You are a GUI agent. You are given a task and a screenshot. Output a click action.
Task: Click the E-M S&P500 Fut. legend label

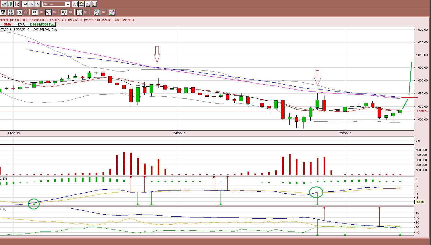click(x=42, y=24)
